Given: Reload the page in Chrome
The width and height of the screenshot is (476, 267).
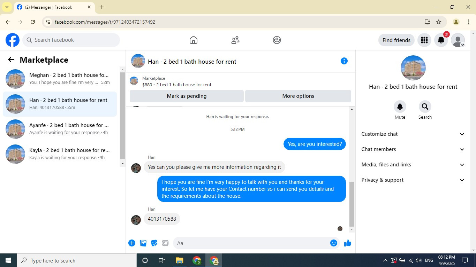Looking at the screenshot, I should click(33, 22).
